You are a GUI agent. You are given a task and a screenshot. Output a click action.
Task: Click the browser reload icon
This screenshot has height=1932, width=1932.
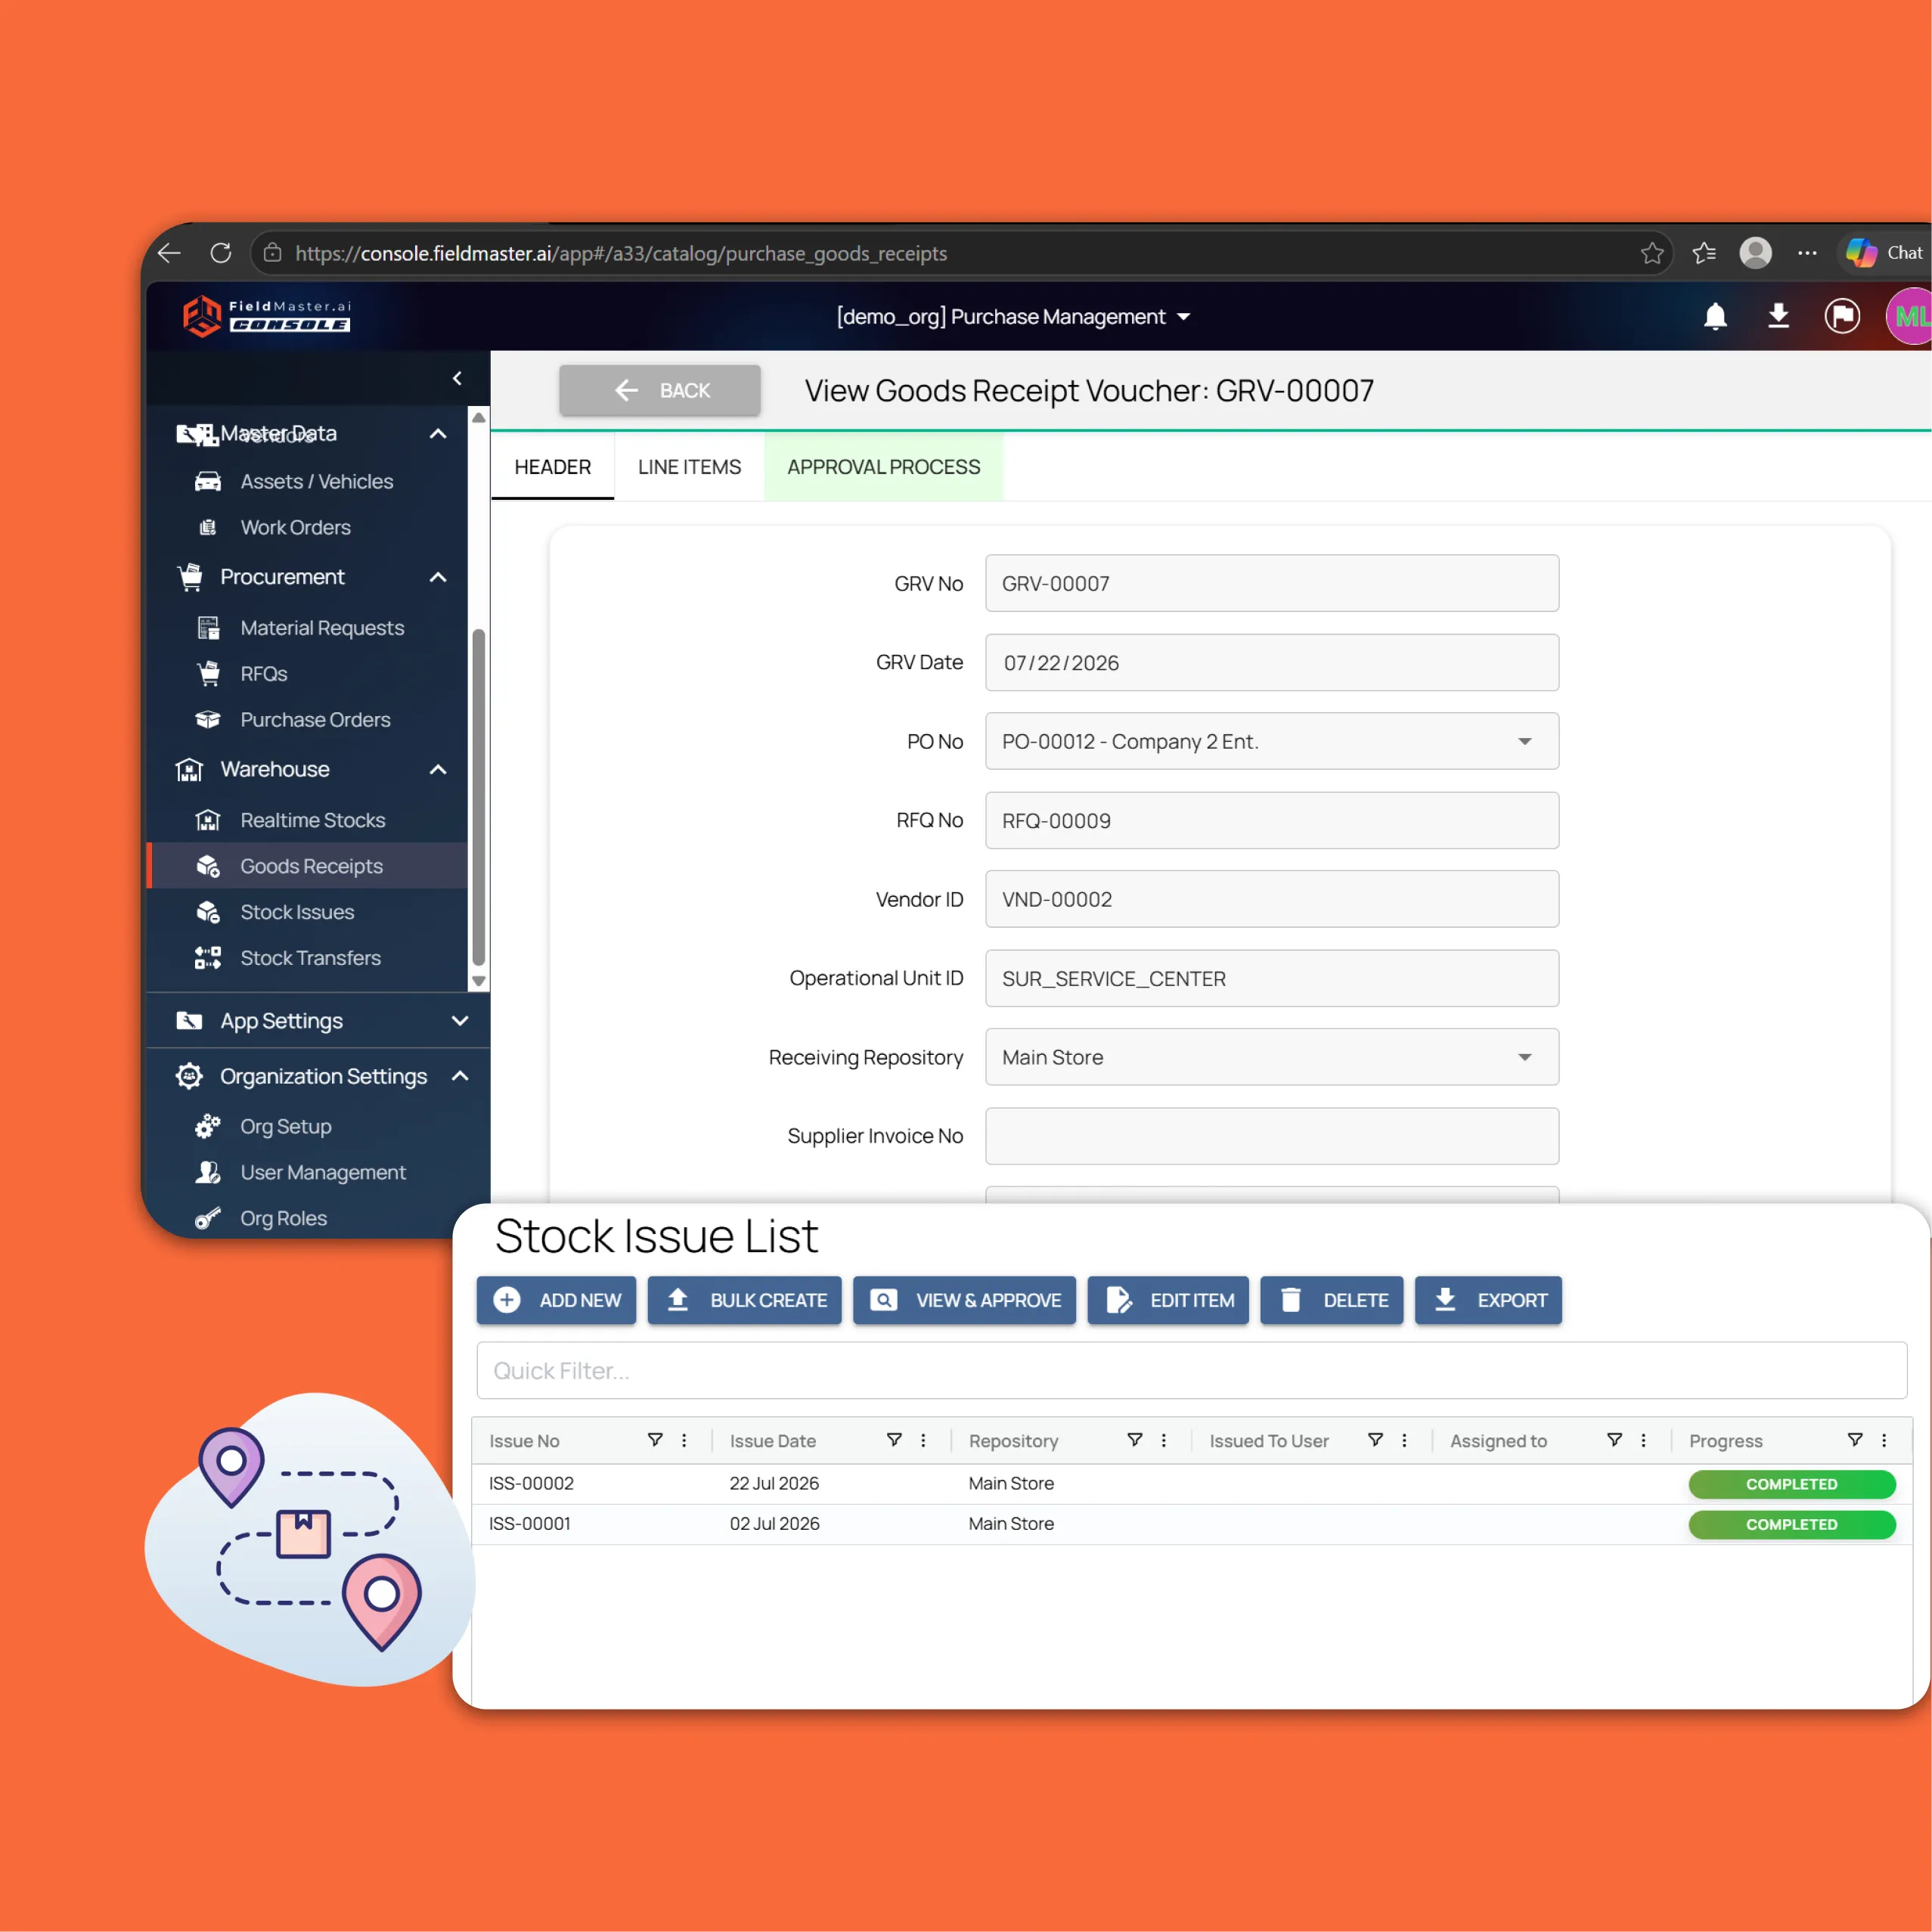pyautogui.click(x=221, y=253)
